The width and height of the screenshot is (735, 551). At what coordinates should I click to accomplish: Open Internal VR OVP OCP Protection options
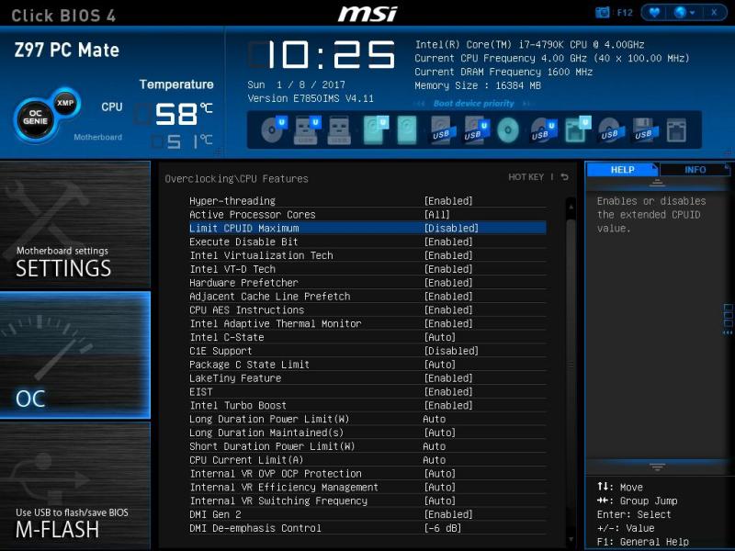click(367, 473)
